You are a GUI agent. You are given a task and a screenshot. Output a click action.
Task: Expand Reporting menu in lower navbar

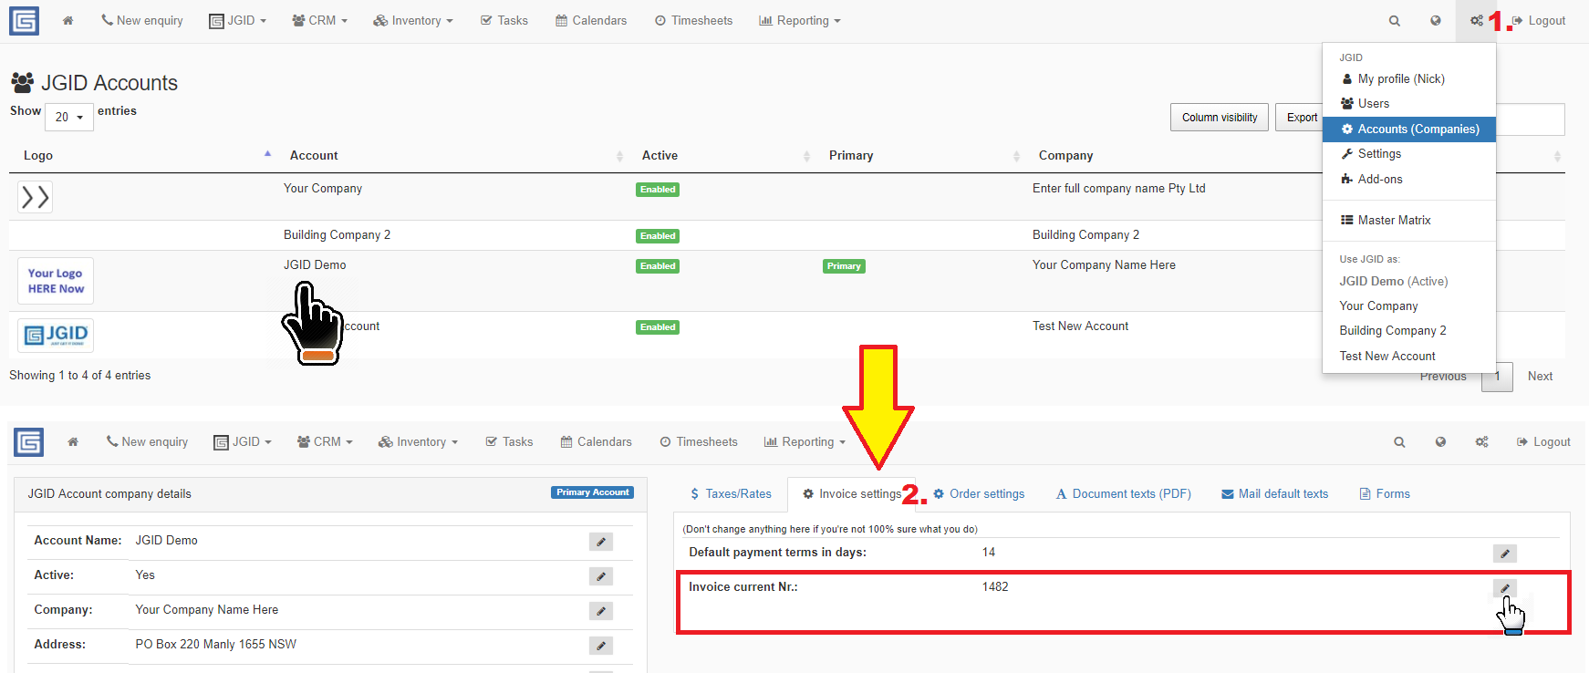point(805,441)
